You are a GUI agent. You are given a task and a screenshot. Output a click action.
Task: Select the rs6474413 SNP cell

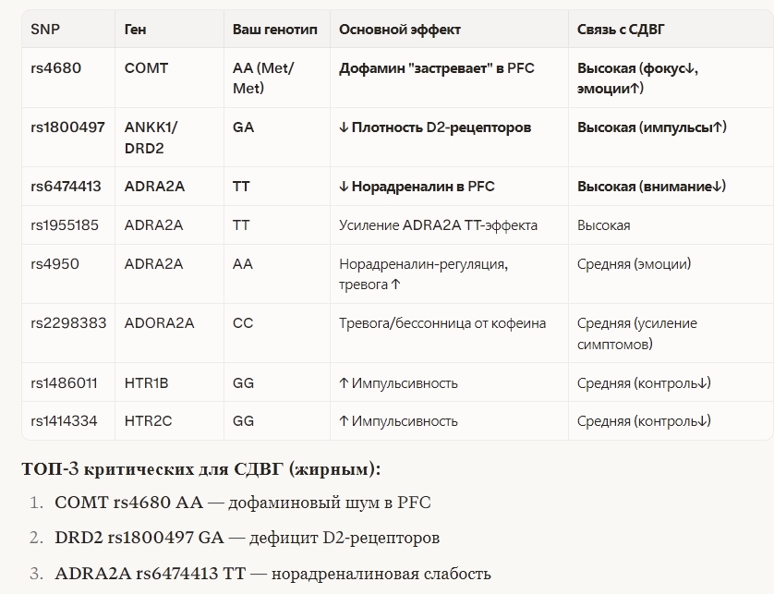point(66,187)
